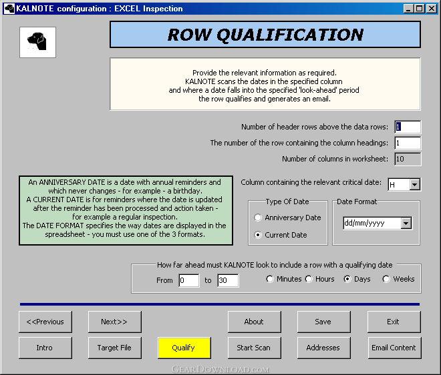Click the title bar dog icon

pos(9,9)
